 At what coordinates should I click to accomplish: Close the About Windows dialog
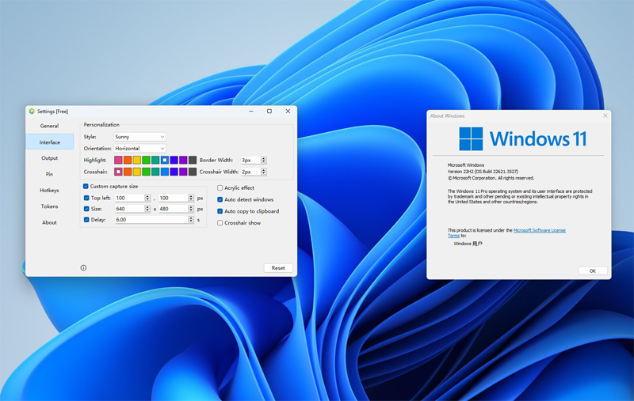[x=605, y=115]
